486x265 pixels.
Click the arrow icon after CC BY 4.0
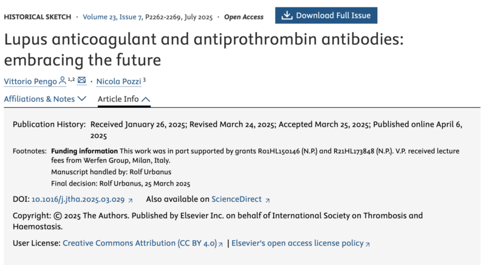(x=221, y=243)
